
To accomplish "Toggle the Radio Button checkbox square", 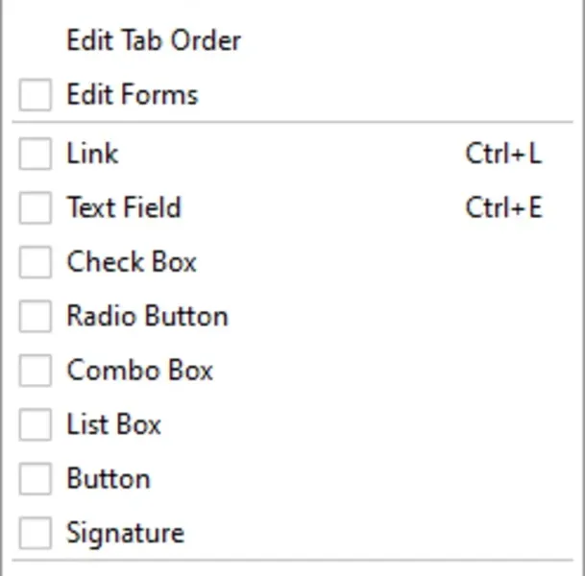I will [x=36, y=316].
